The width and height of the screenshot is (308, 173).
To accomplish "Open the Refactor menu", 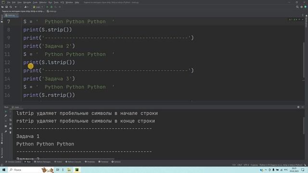I will (x=43, y=2).
